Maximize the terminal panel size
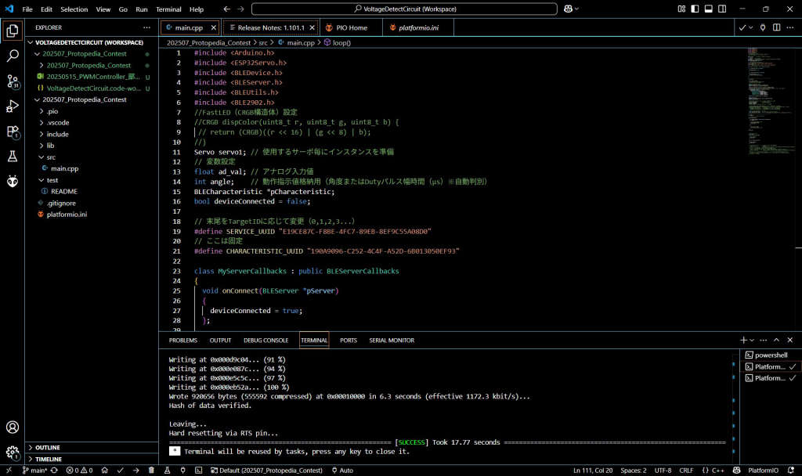This screenshot has height=476, width=802. tap(776, 340)
